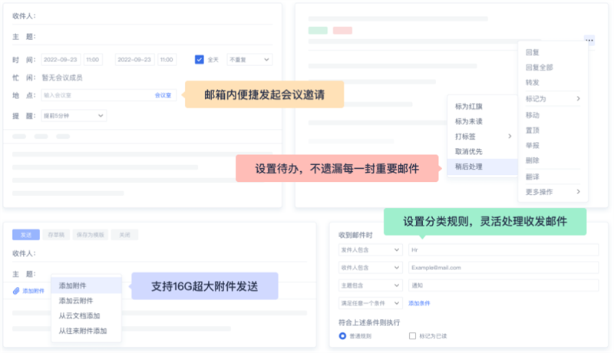The image size is (614, 353).
Task: Select the 普通规则 radio button
Action: pos(342,336)
